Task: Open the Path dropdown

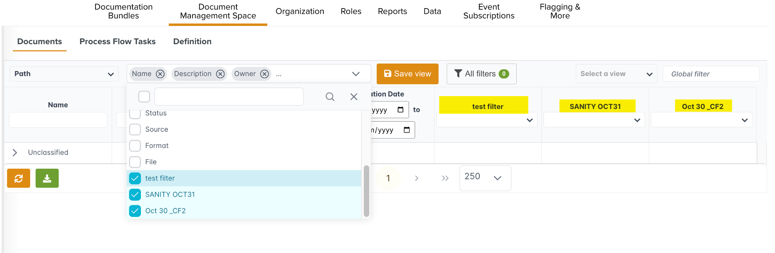Action: [64, 74]
